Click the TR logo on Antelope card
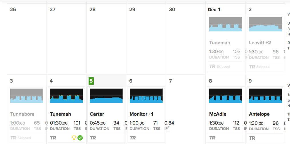The height and width of the screenshot is (144, 290). click(x=252, y=138)
